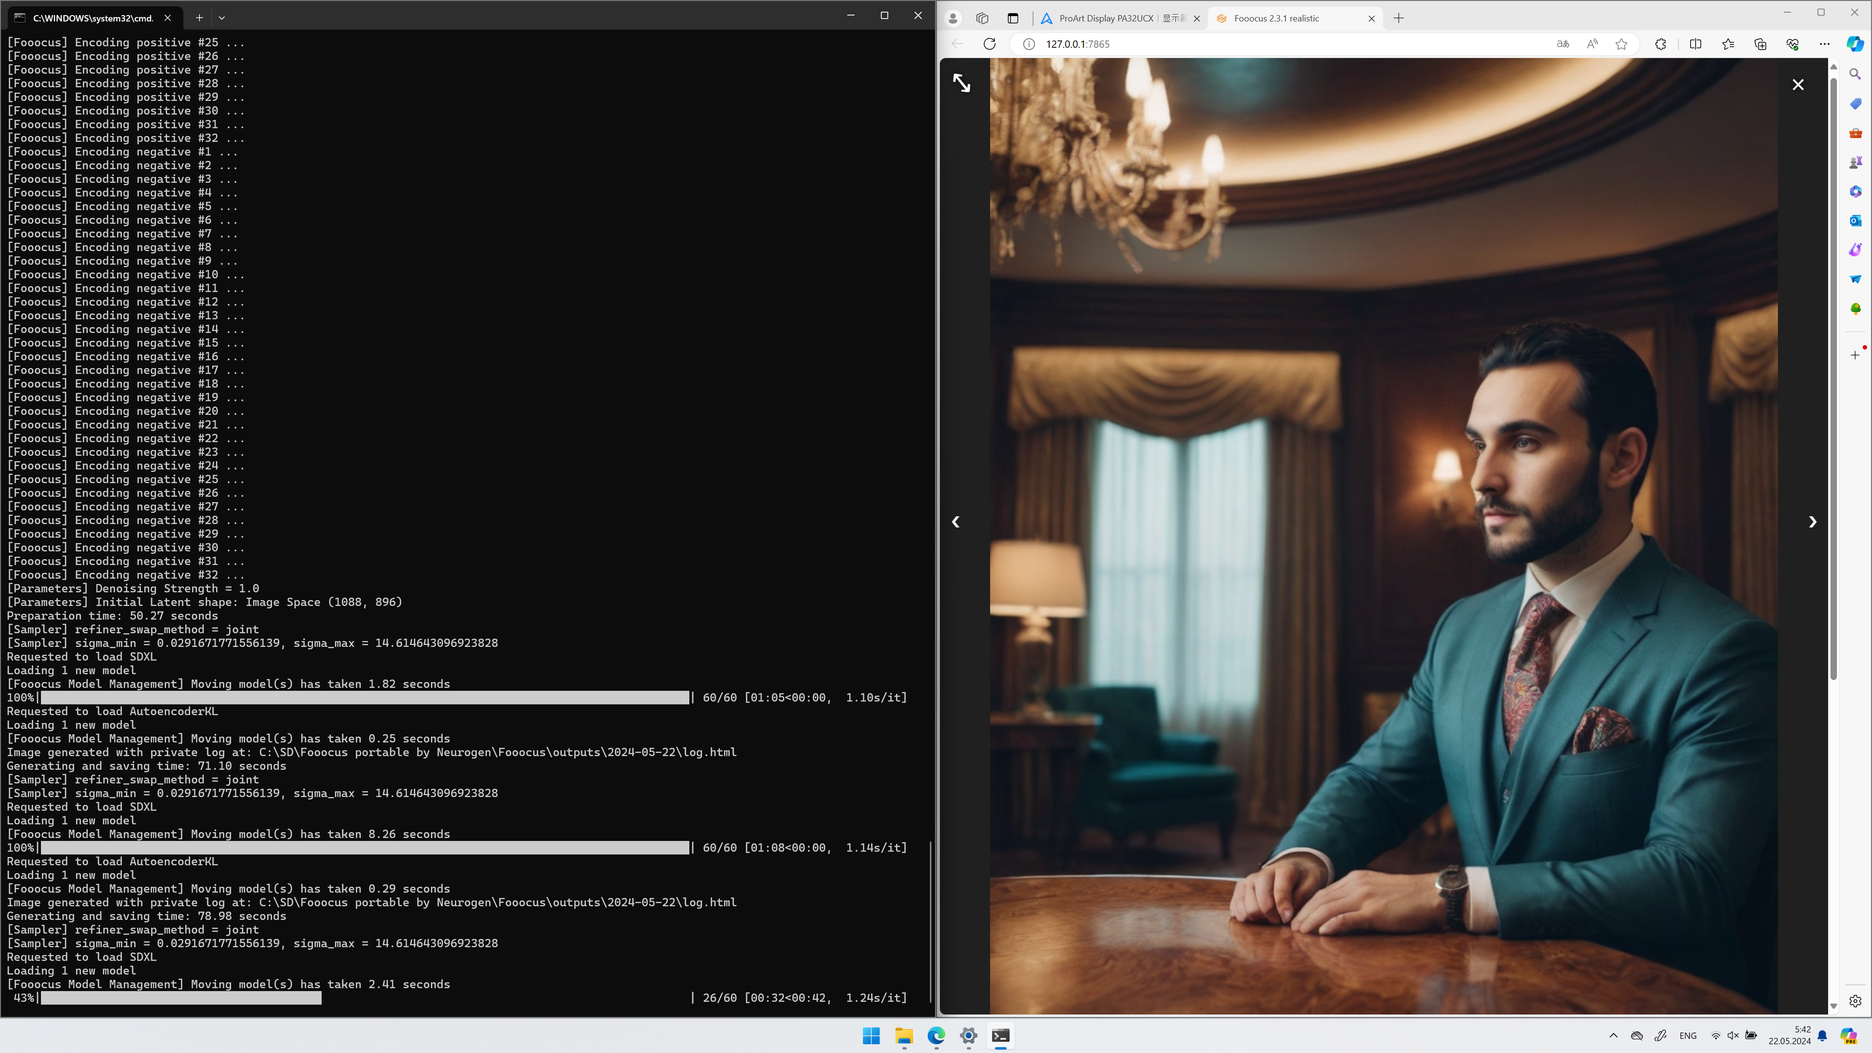Open Settings gear app from taskbar

pyautogui.click(x=968, y=1035)
